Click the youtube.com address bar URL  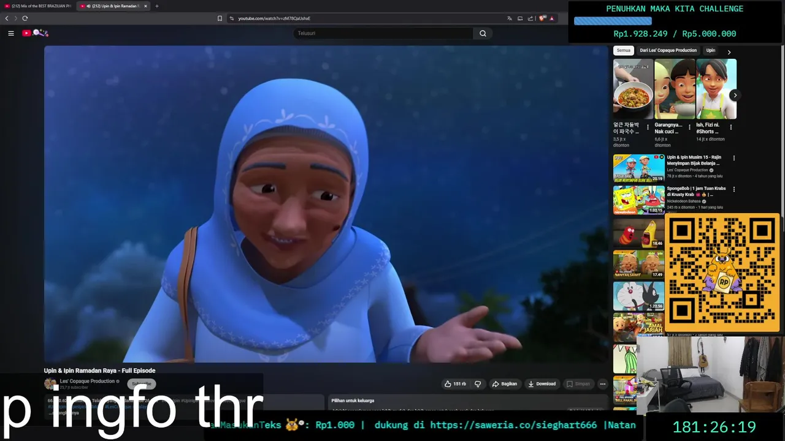pos(274,18)
